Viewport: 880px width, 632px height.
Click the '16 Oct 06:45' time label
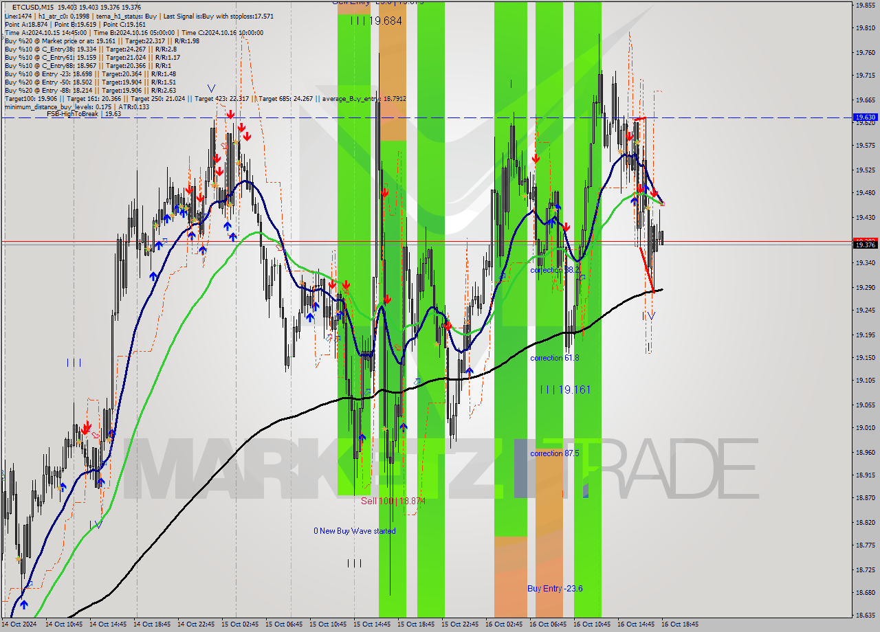(x=547, y=624)
